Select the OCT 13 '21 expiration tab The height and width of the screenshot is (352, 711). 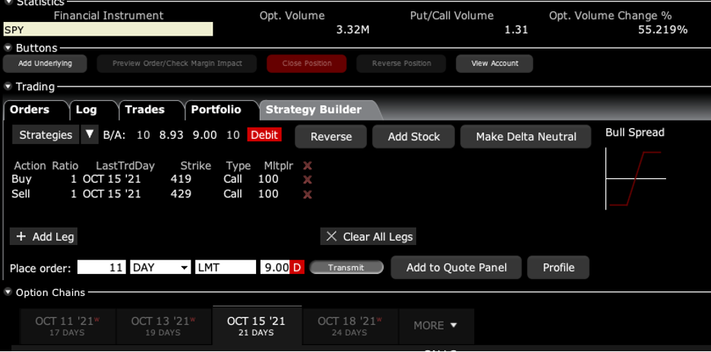[x=162, y=325]
